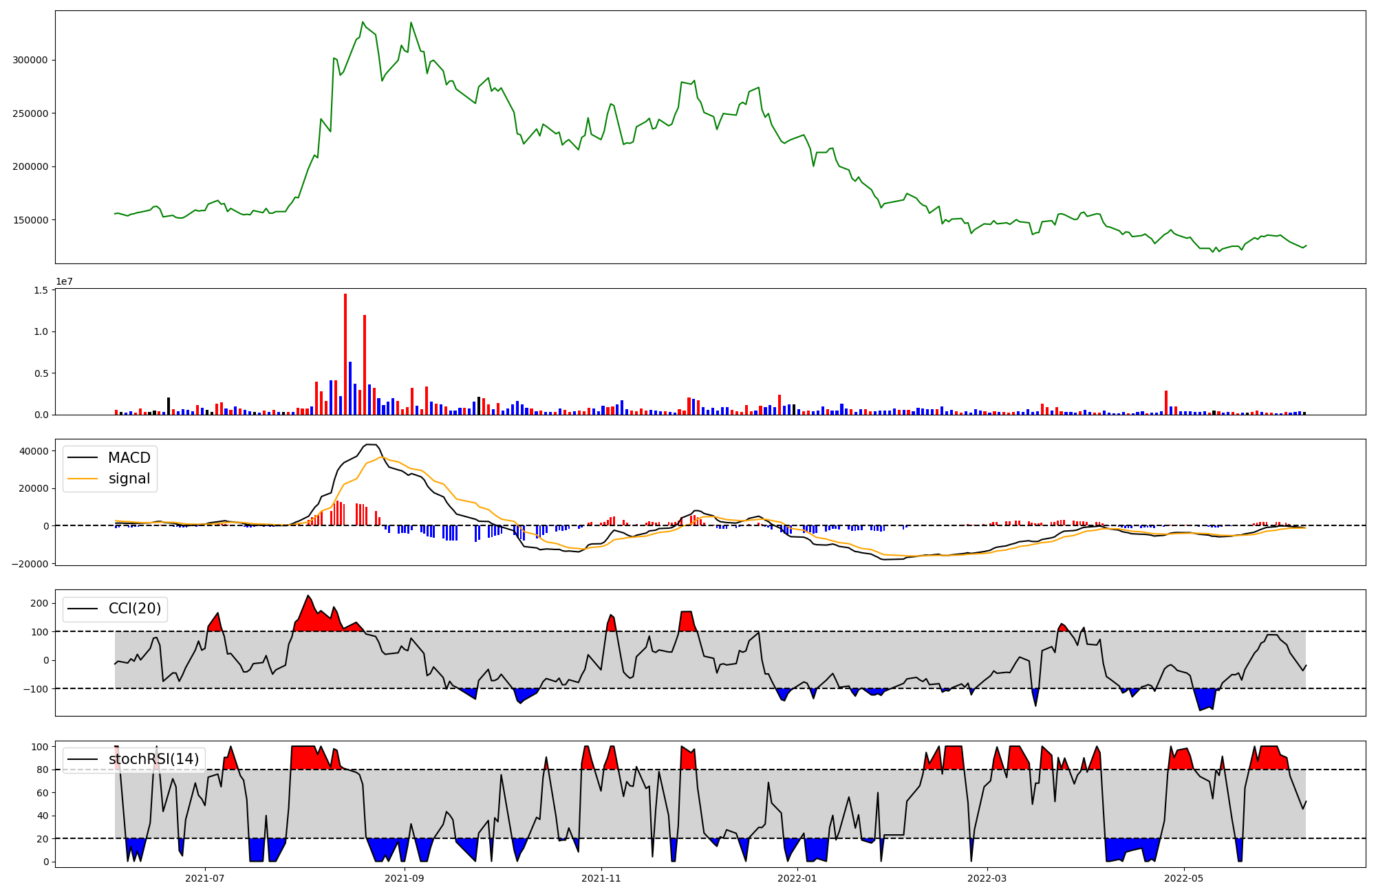The height and width of the screenshot is (894, 1376).
Task: Select the 2022-01 date tick label
Action: click(x=797, y=878)
